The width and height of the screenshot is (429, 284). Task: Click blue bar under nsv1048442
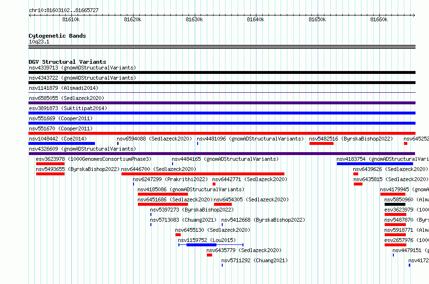pyautogui.click(x=62, y=143)
